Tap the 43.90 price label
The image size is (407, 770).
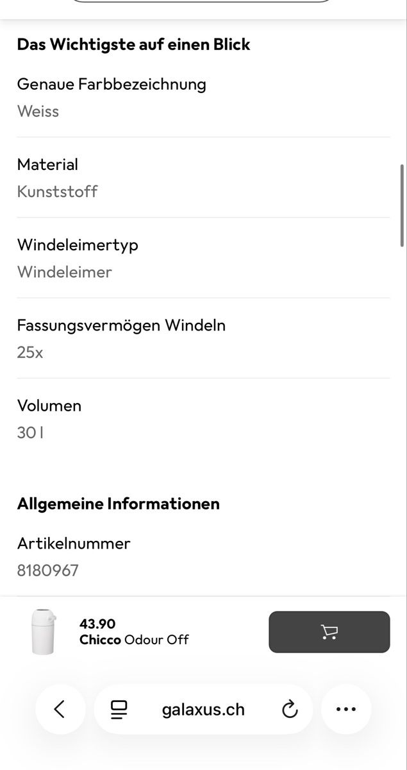pyautogui.click(x=97, y=624)
